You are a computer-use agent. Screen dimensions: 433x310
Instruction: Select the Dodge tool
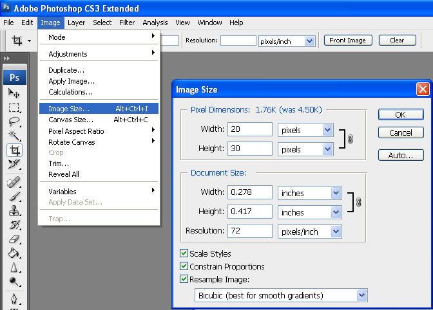click(14, 281)
